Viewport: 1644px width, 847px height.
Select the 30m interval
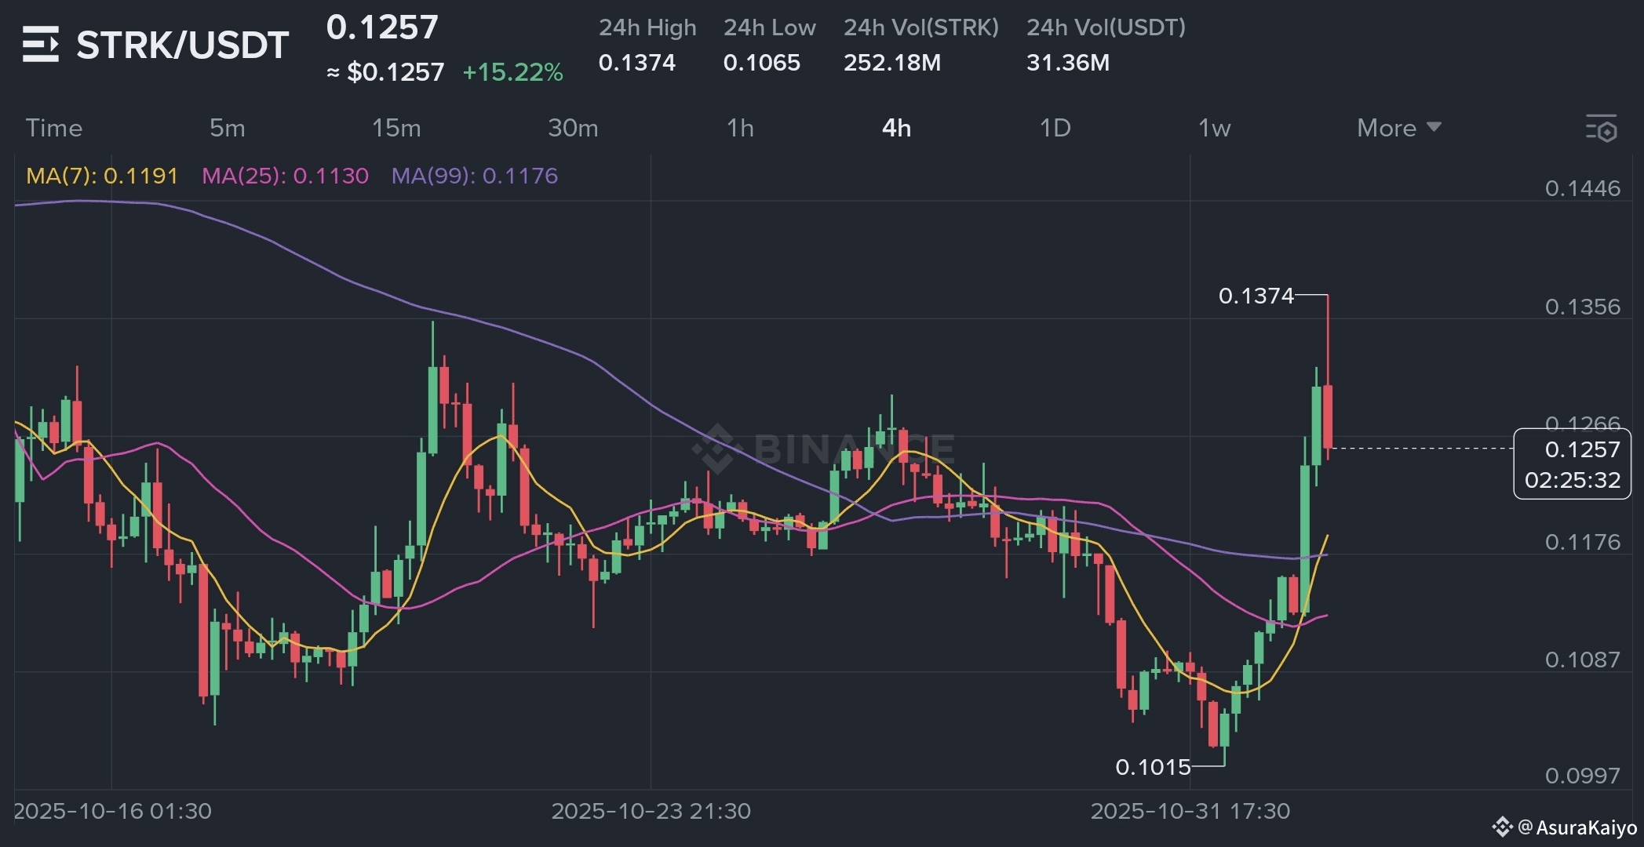click(x=573, y=128)
